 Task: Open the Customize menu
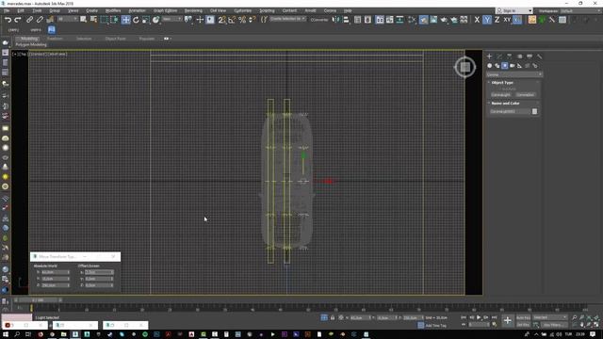click(243, 10)
